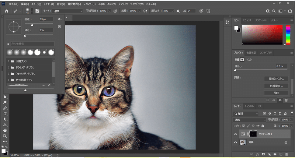
Task: Expand the 汎用ブラシ folder
Action: pyautogui.click(x=8, y=61)
